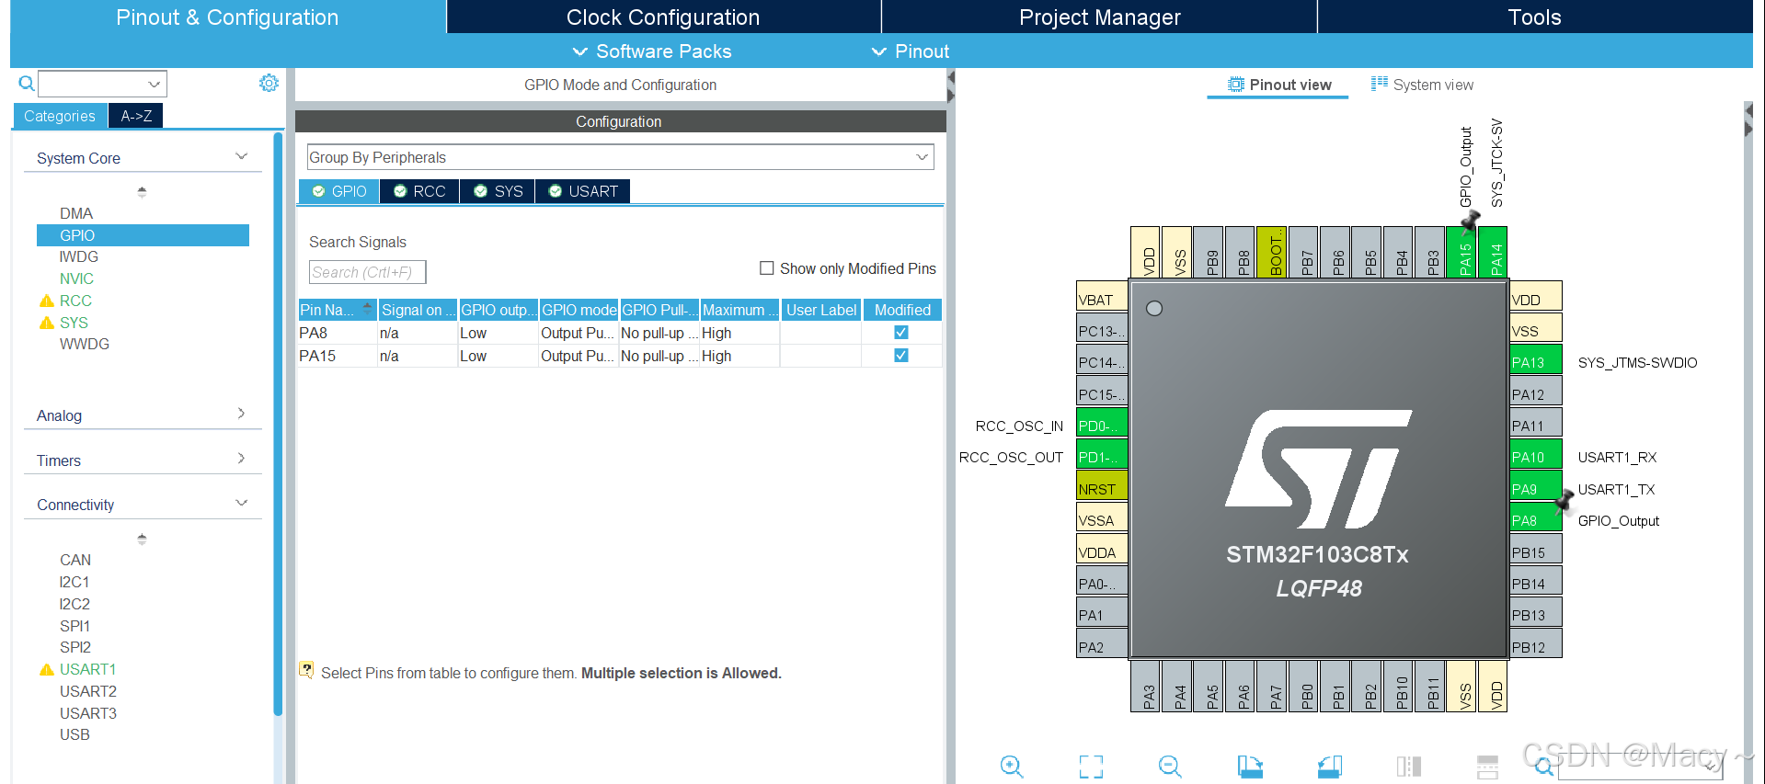Open the Software Packs dropdown menu
The height and width of the screenshot is (784, 1765).
pos(652,51)
